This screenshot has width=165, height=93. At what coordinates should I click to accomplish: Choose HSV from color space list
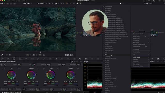coord(116,55)
